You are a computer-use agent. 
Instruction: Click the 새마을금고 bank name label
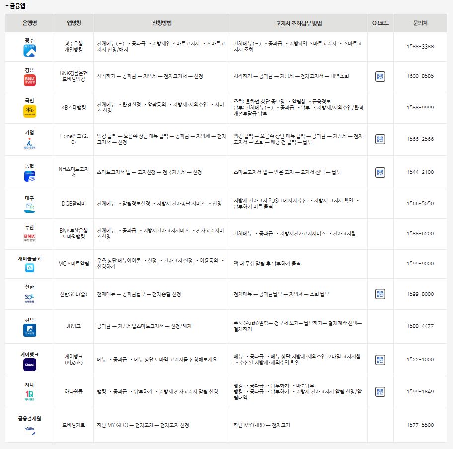coord(29,259)
